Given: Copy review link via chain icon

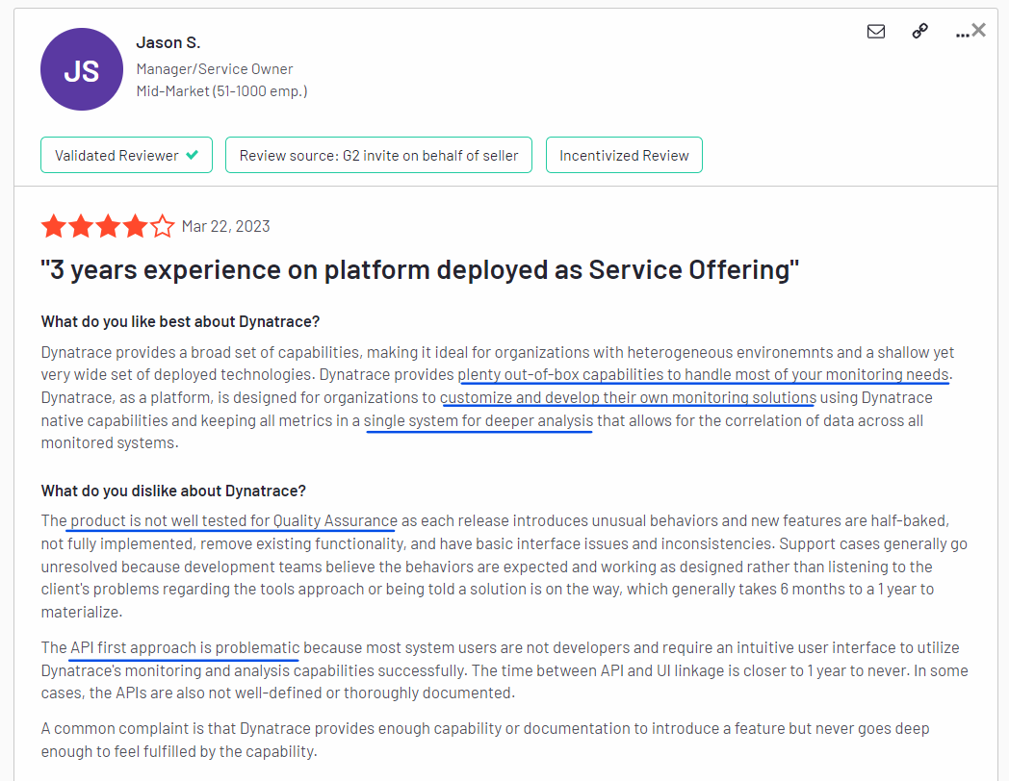Looking at the screenshot, I should 920,31.
